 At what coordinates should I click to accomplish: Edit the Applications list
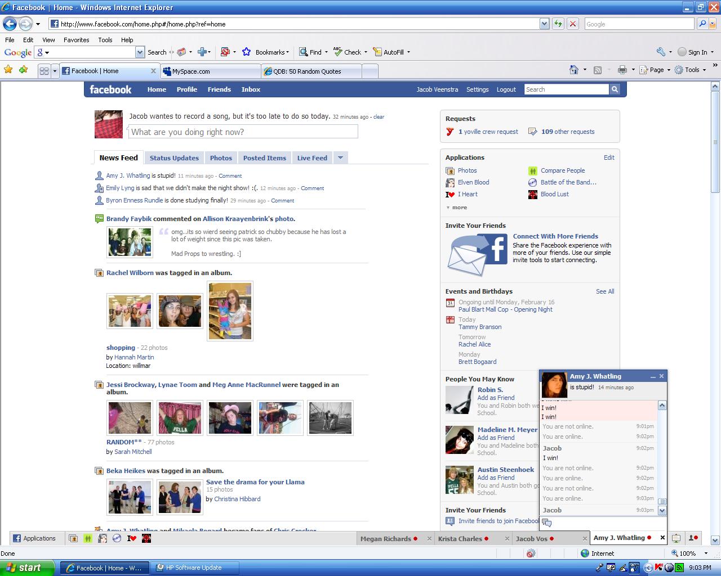coord(609,157)
